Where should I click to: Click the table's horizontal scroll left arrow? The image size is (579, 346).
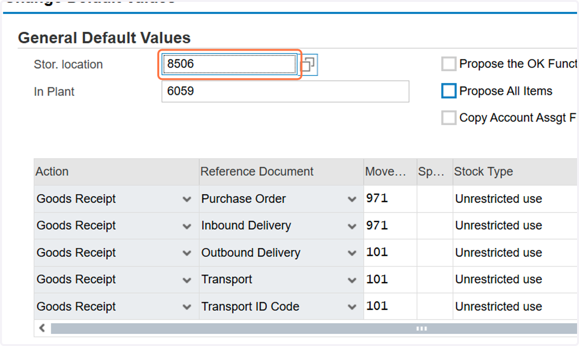coord(42,328)
